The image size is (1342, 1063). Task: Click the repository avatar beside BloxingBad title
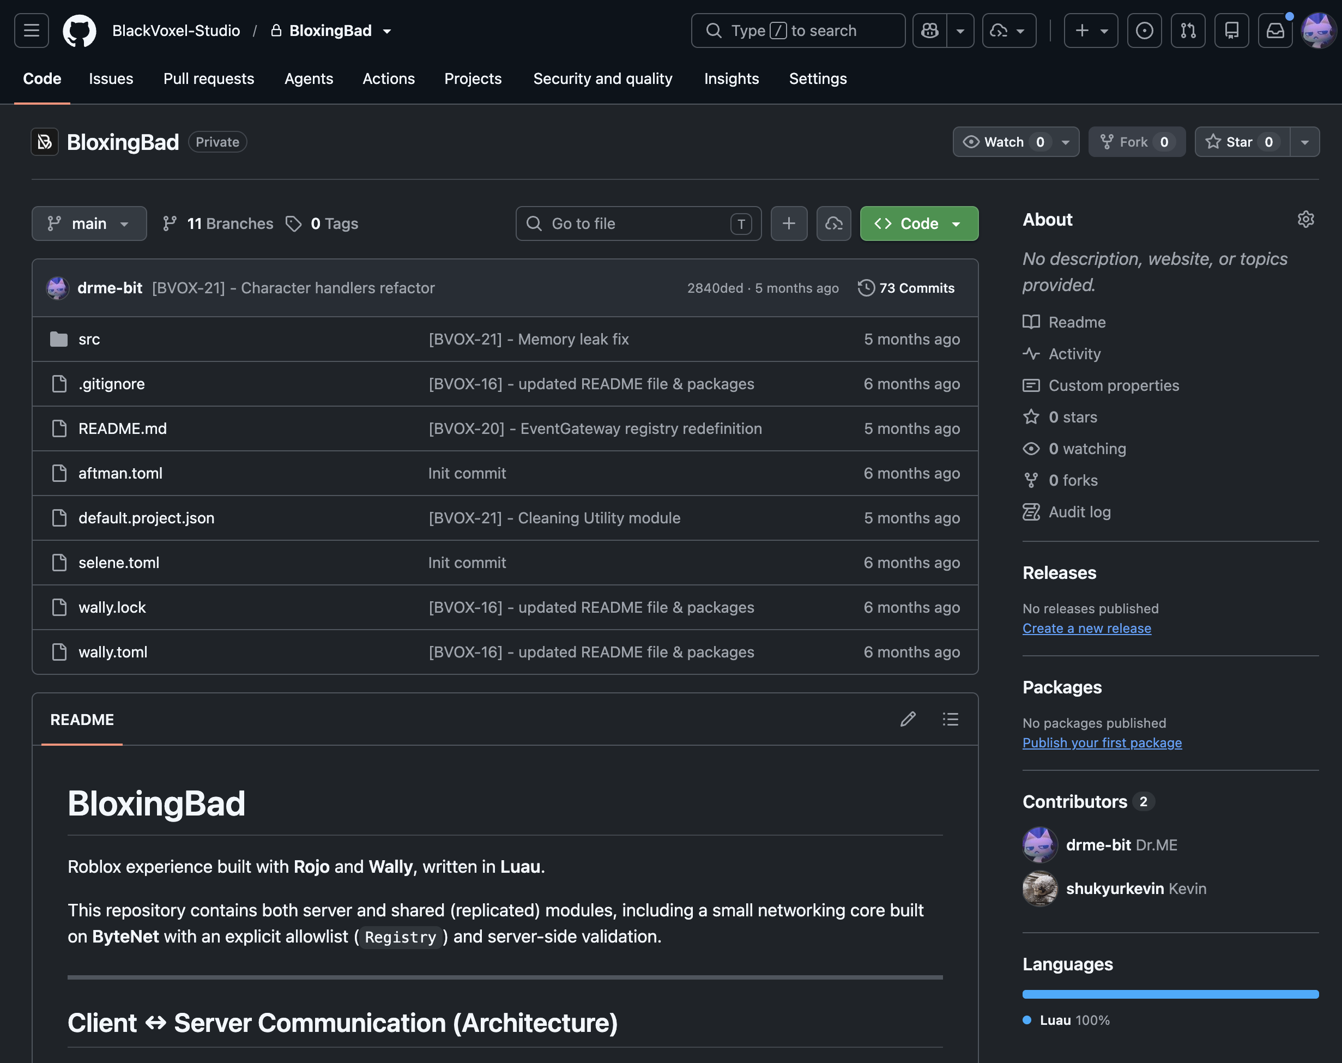[x=45, y=142]
